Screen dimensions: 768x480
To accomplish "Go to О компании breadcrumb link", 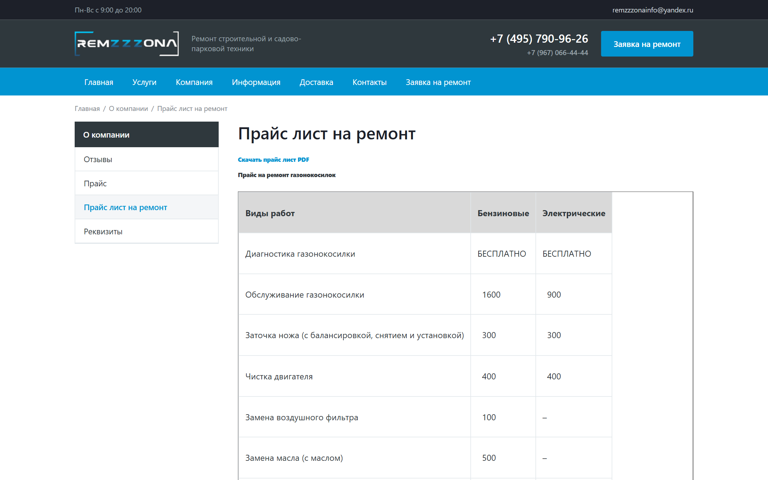I will pyautogui.click(x=128, y=109).
